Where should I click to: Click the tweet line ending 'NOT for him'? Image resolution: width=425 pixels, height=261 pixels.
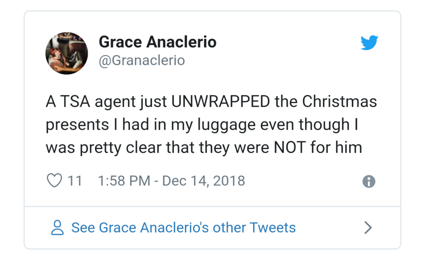point(204,148)
